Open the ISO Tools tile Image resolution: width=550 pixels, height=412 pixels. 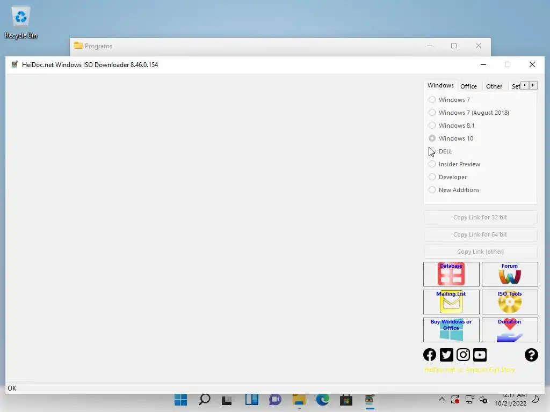pos(510,301)
